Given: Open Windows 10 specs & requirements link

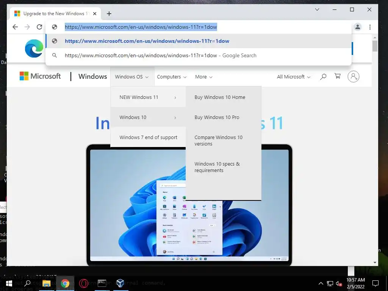Looking at the screenshot, I should coord(217,167).
